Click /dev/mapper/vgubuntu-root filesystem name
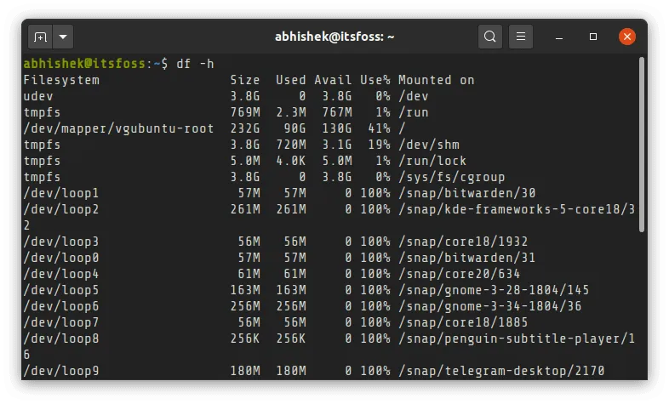 pyautogui.click(x=118, y=128)
